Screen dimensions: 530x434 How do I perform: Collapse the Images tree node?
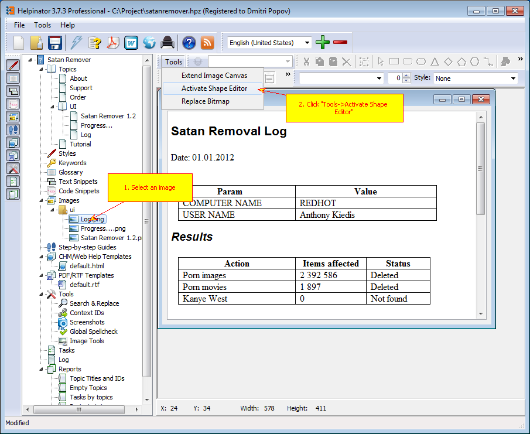(x=42, y=200)
